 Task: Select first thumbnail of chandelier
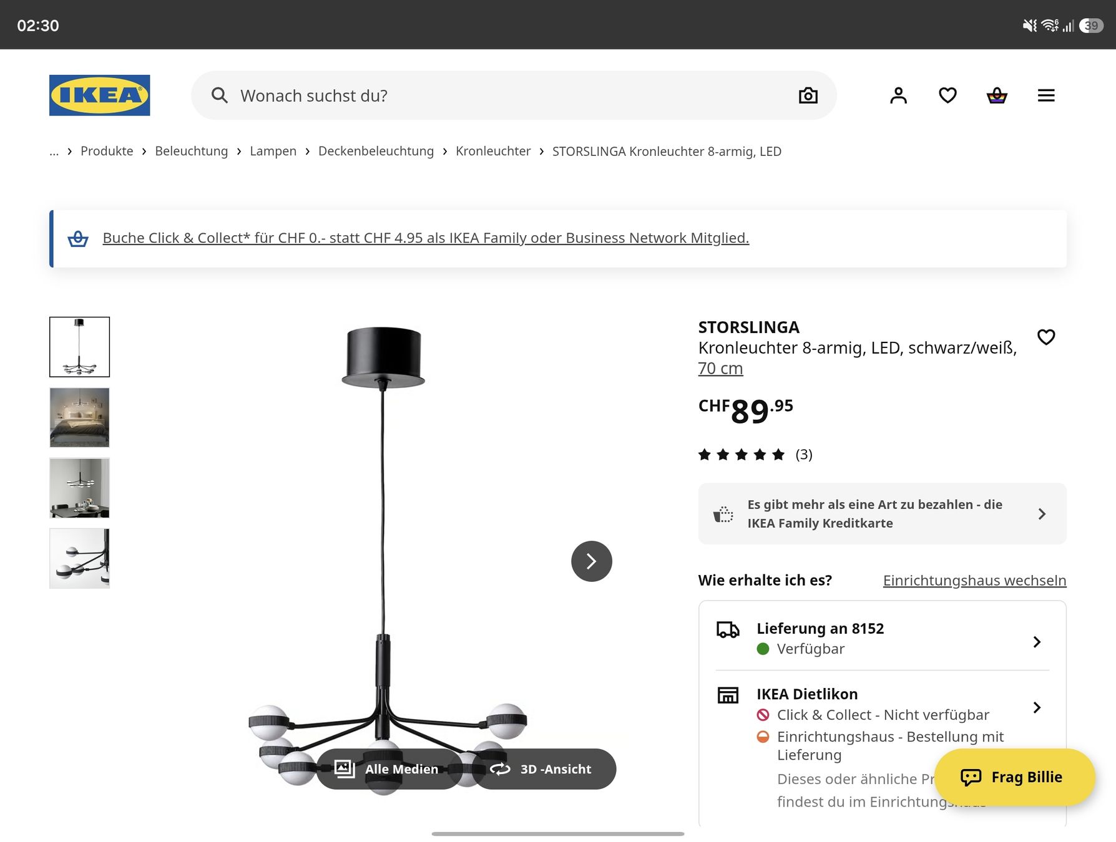point(79,347)
